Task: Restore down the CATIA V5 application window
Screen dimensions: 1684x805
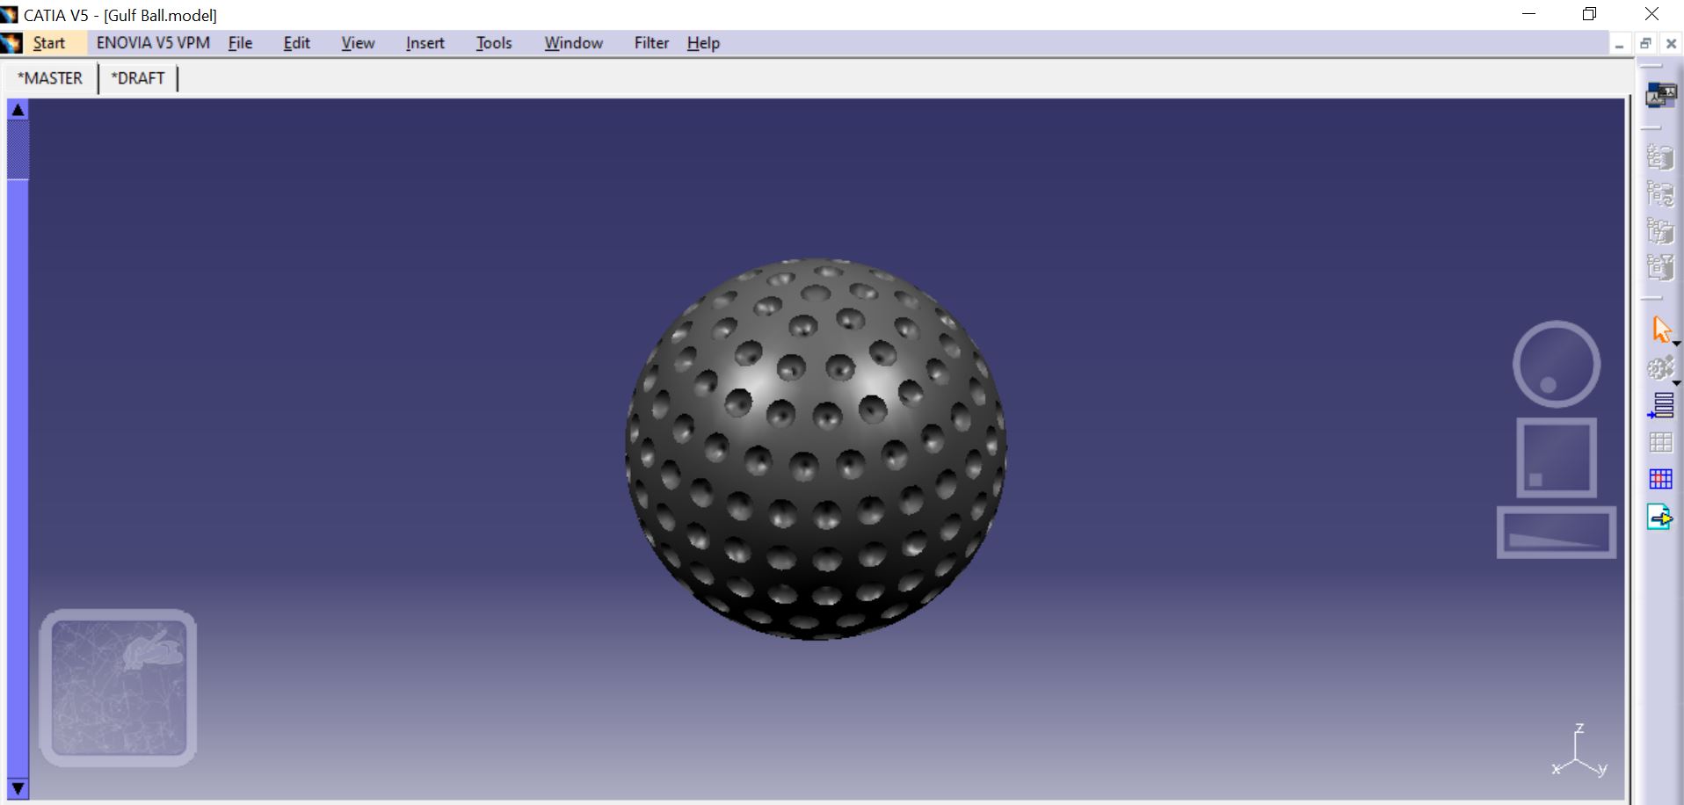Action: 1589,14
